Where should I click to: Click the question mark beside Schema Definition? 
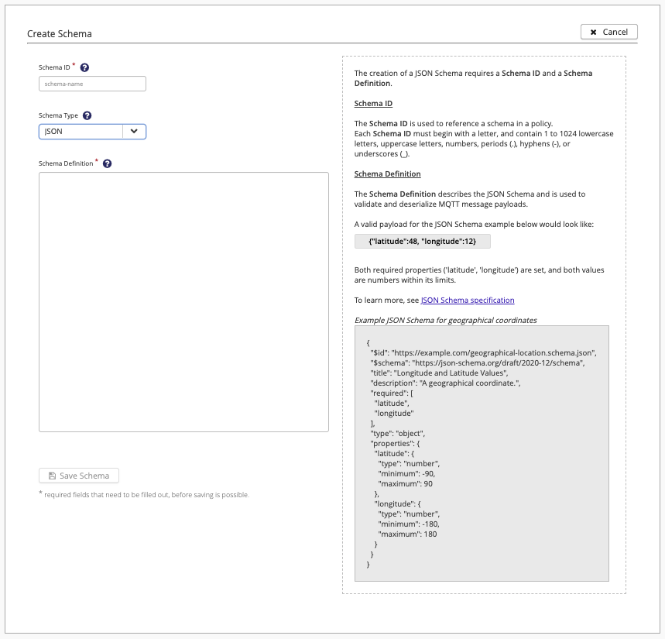(108, 163)
